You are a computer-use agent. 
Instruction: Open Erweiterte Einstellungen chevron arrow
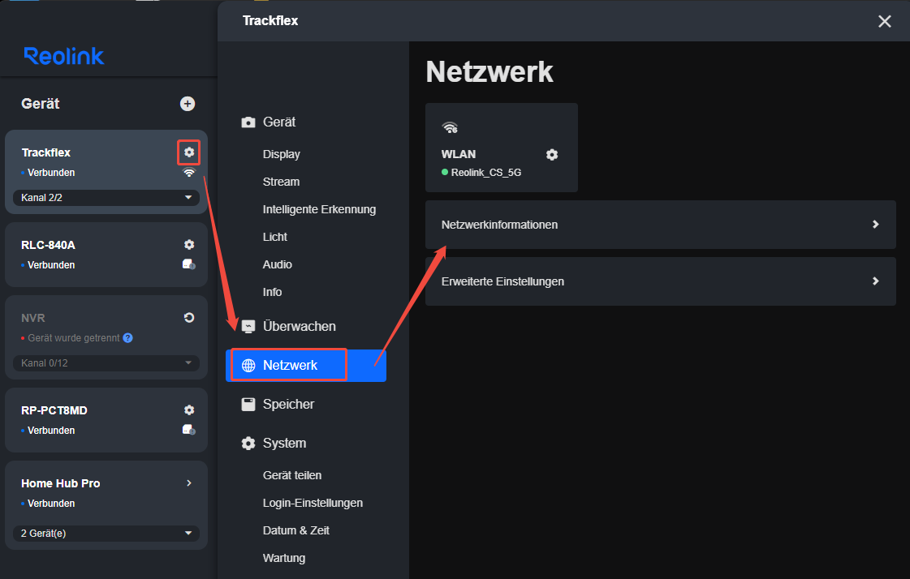[876, 281]
